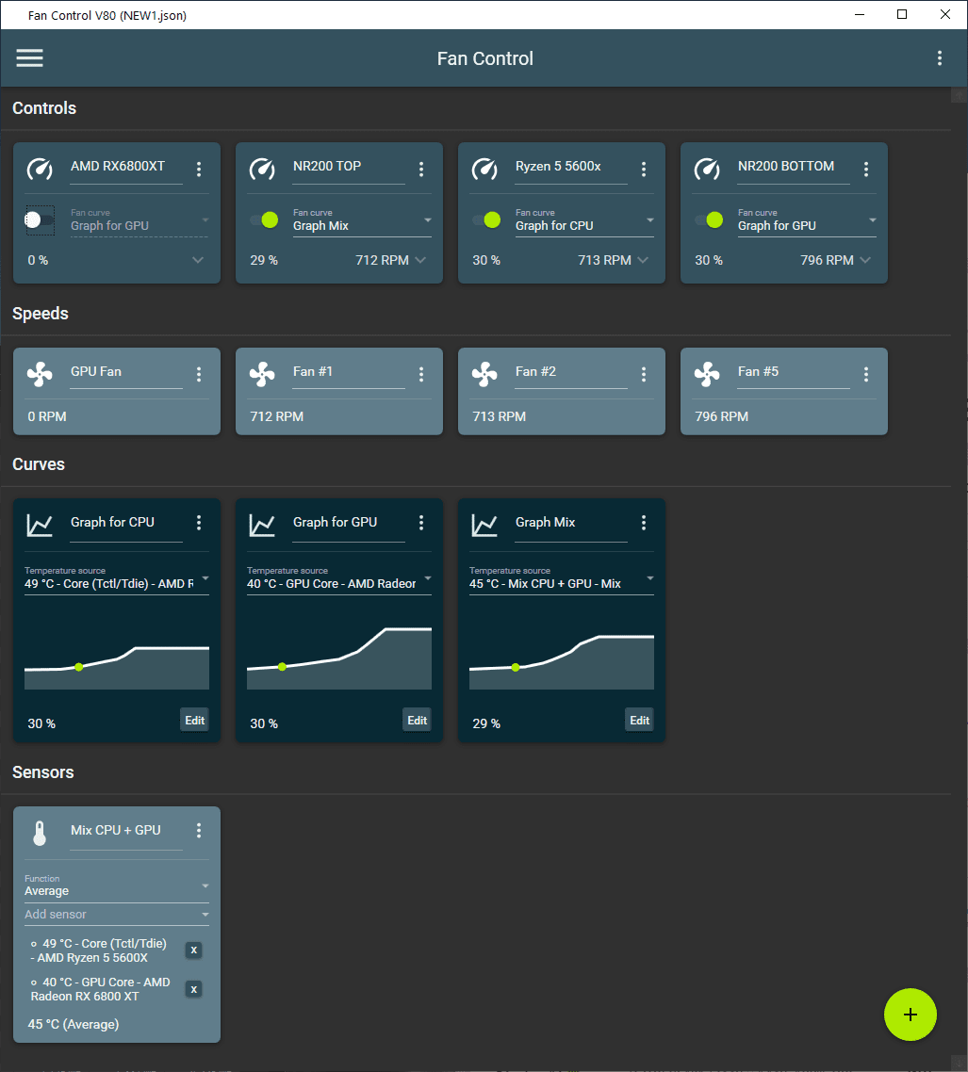Click the Graph for GPU chart icon
Screen dimensions: 968x1072
coord(262,525)
